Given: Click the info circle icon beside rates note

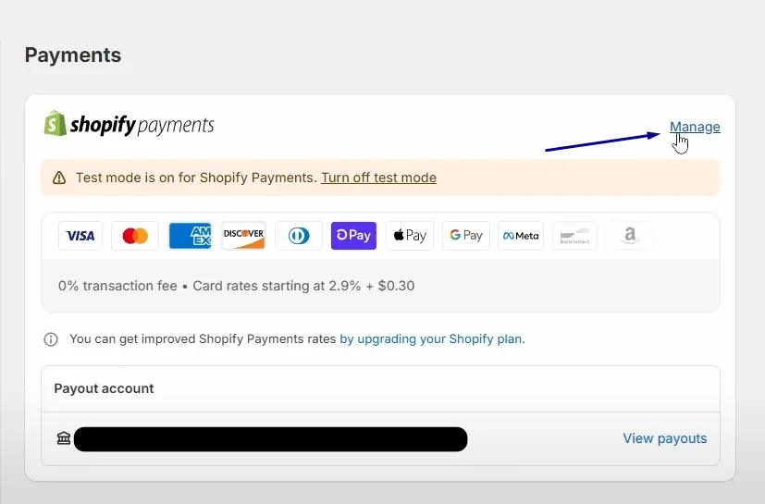Looking at the screenshot, I should tap(51, 339).
